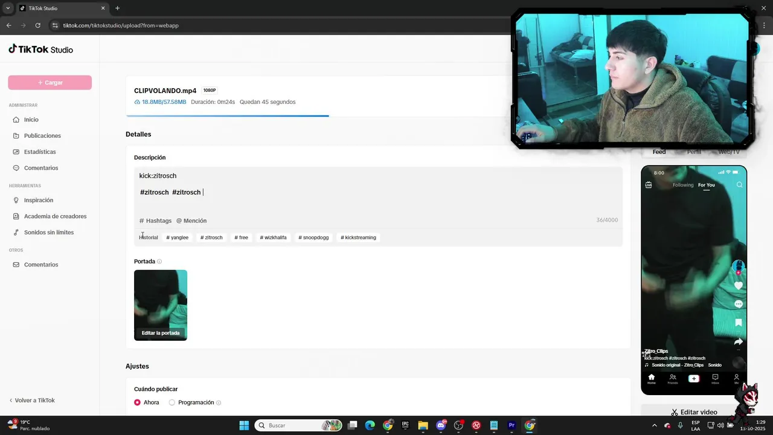Open the tab search dropdown arrow
Viewport: 773px width, 435px height.
click(8, 8)
